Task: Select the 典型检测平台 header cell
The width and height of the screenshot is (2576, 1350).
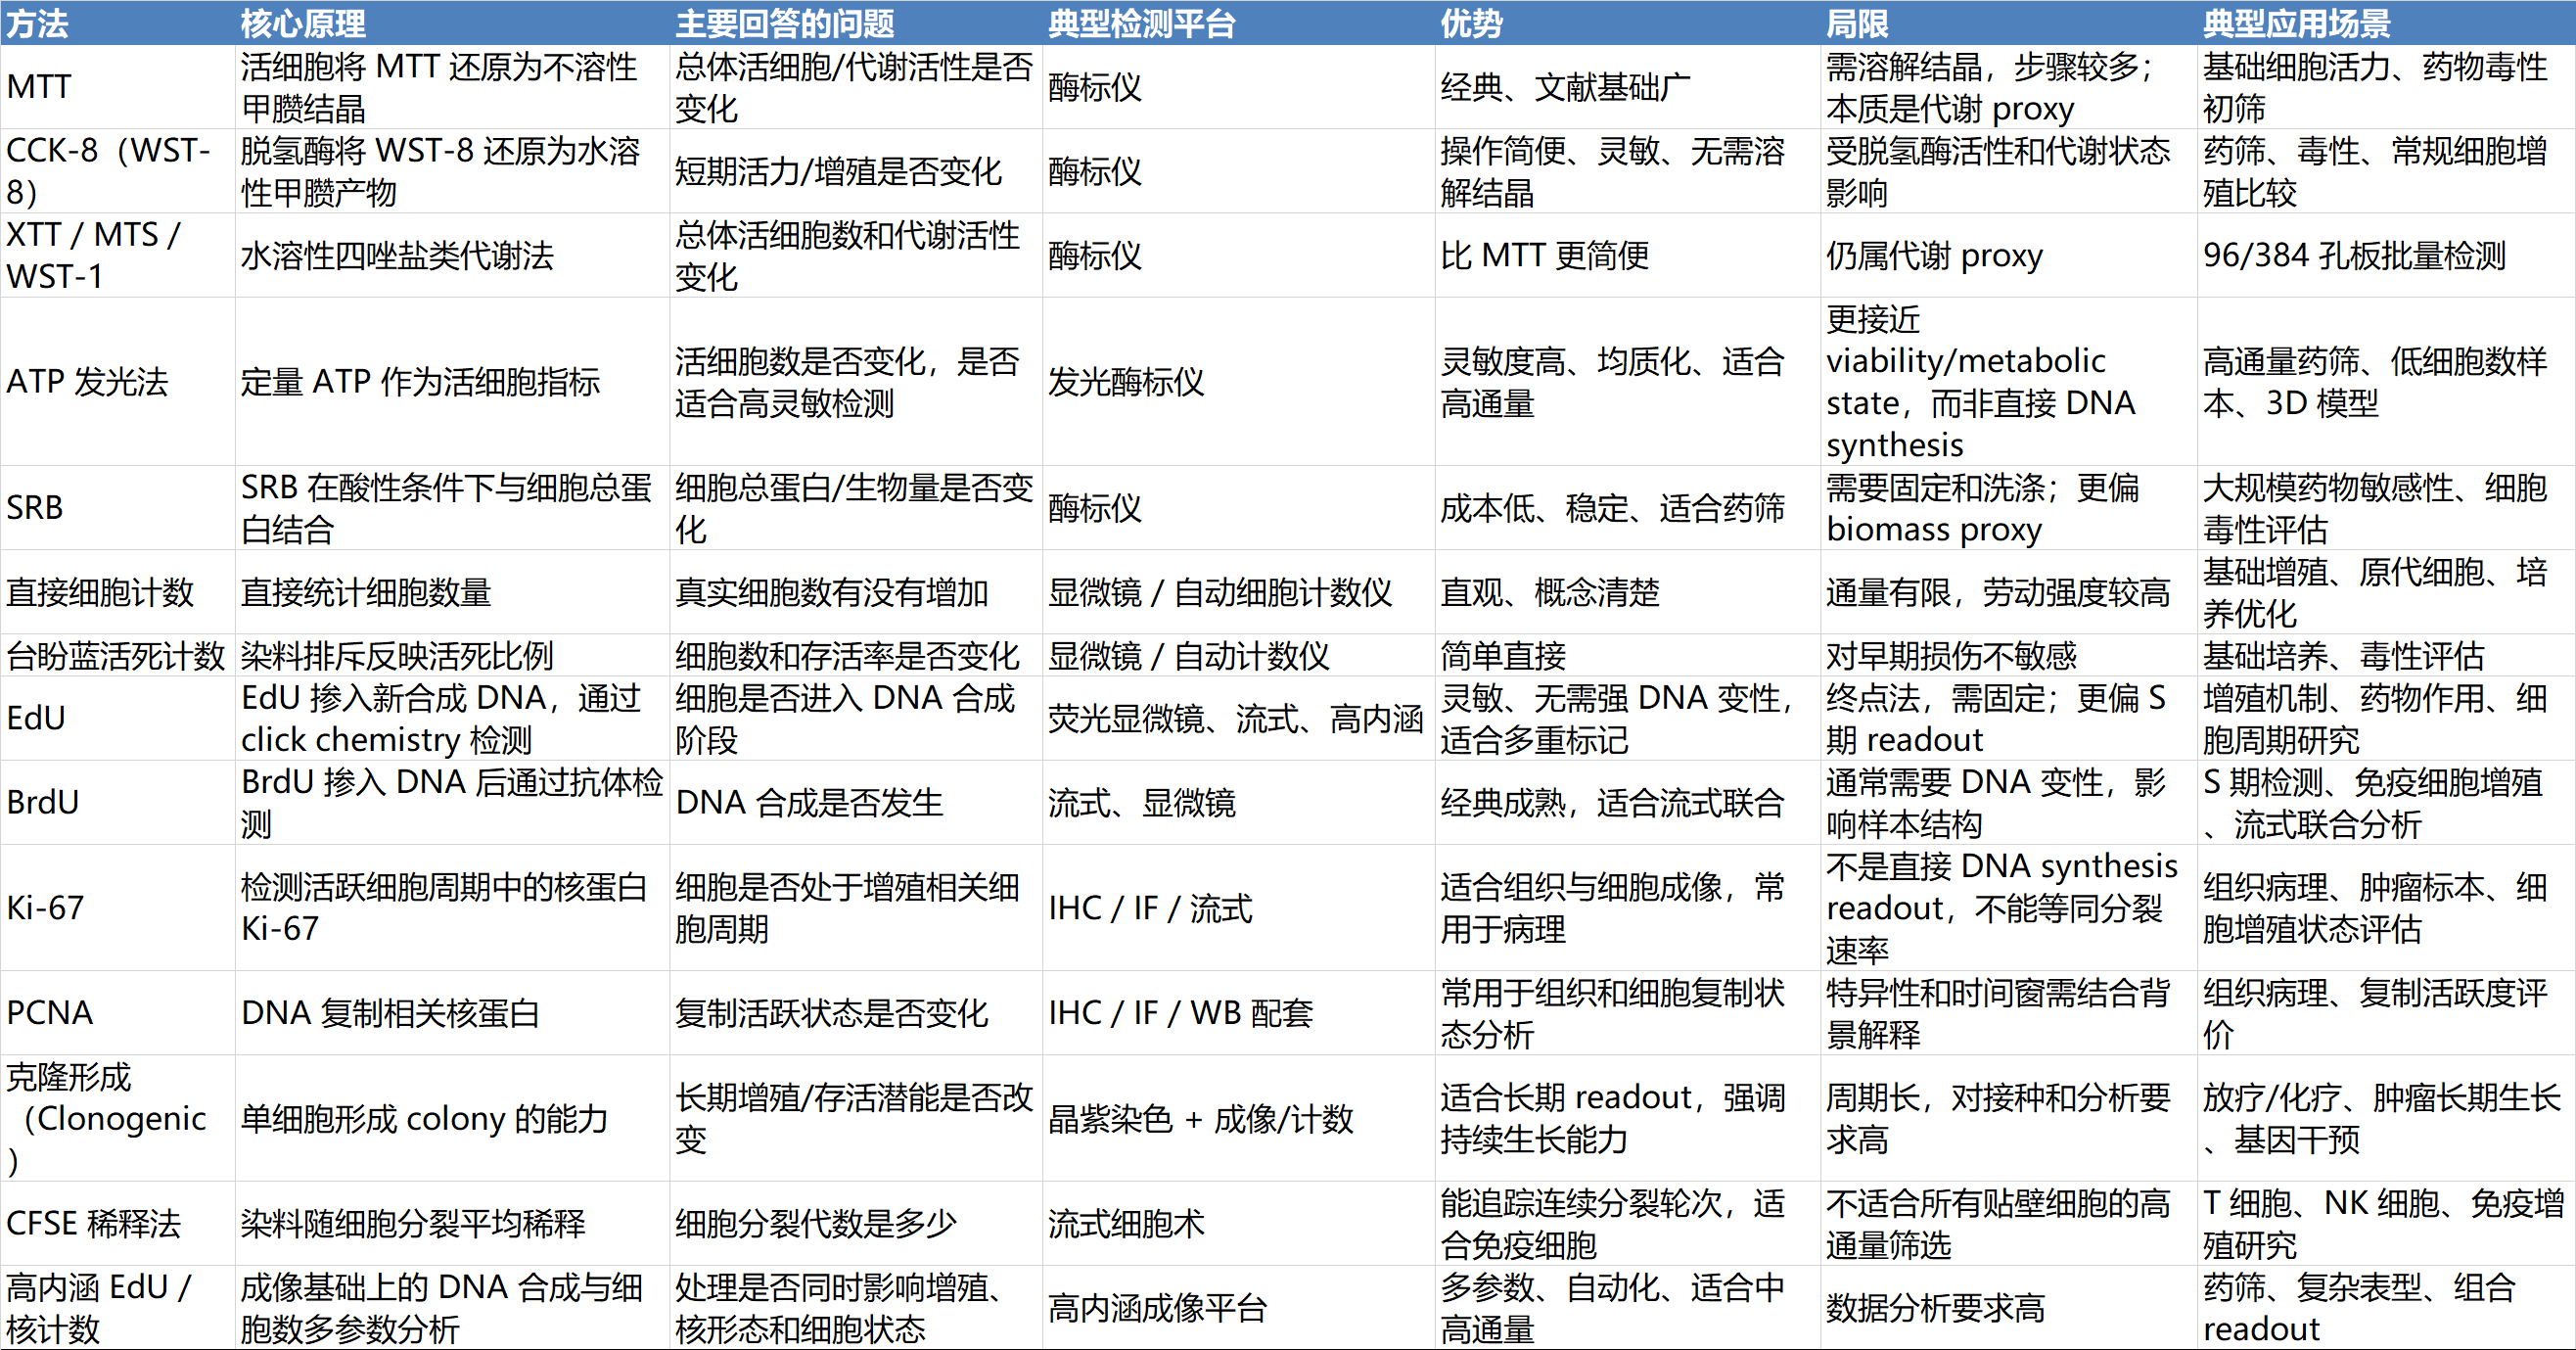Action: pyautogui.click(x=1141, y=23)
